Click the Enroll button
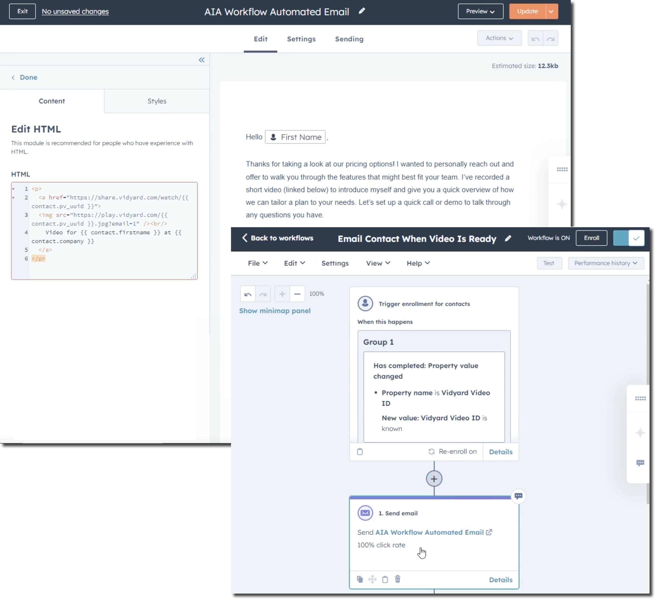This screenshot has height=599, width=655. 591,238
